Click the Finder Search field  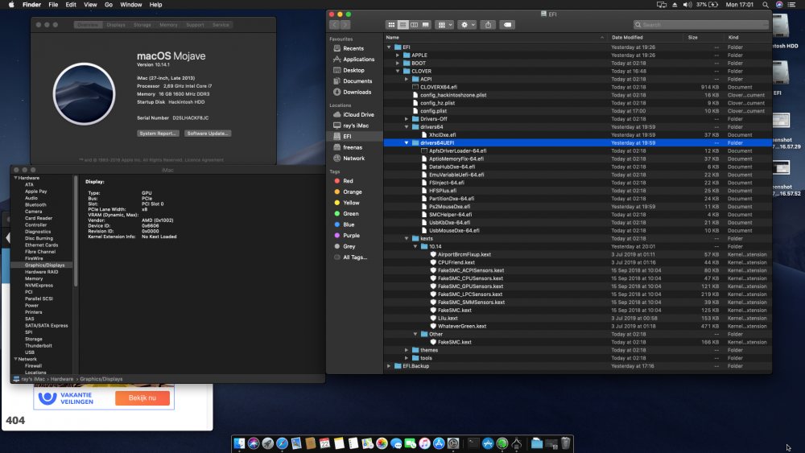coord(700,25)
